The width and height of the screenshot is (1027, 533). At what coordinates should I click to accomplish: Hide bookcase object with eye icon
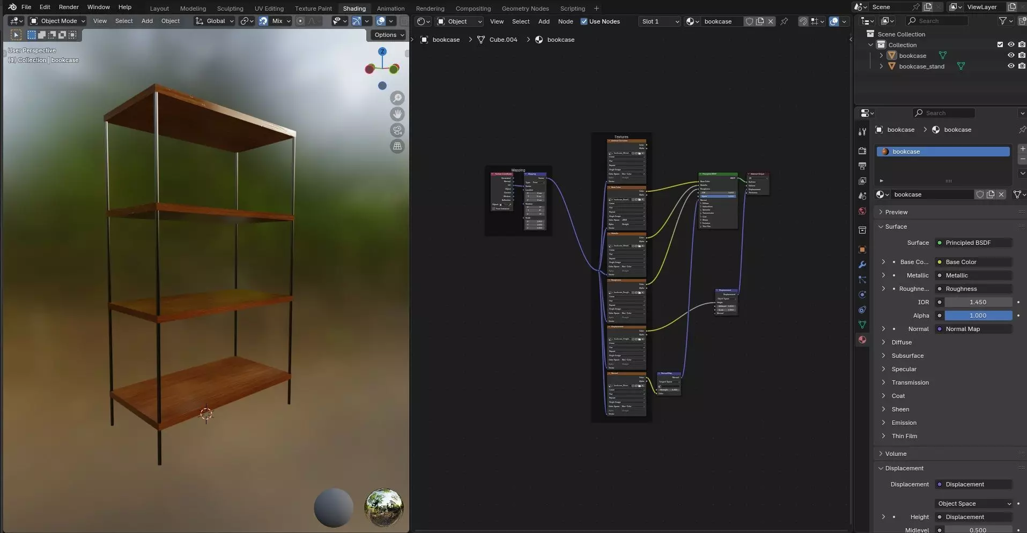coord(1011,56)
